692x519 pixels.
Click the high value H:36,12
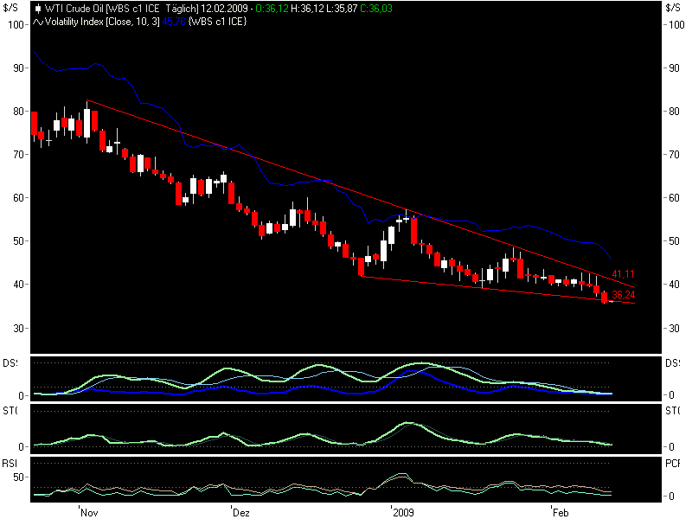point(307,9)
